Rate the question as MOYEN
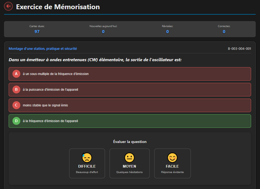This screenshot has width=260, height=189. coord(129,164)
